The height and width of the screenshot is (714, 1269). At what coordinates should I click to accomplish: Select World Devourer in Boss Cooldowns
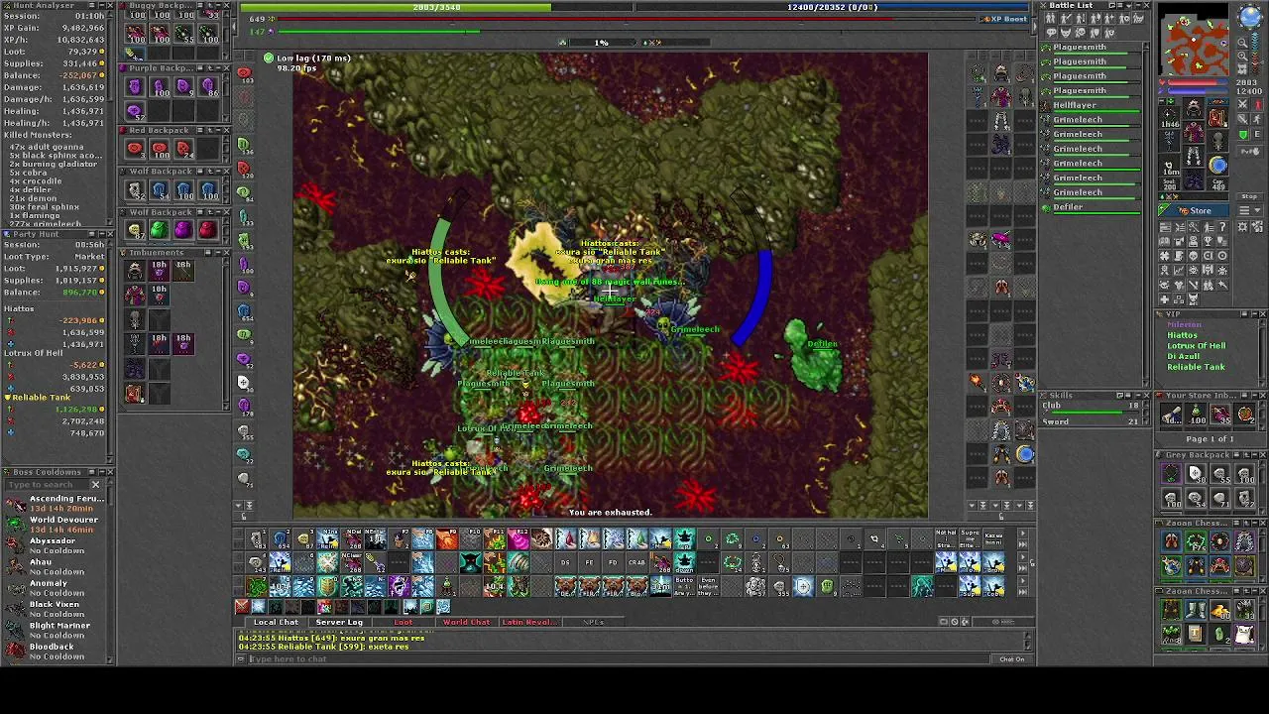(57, 524)
